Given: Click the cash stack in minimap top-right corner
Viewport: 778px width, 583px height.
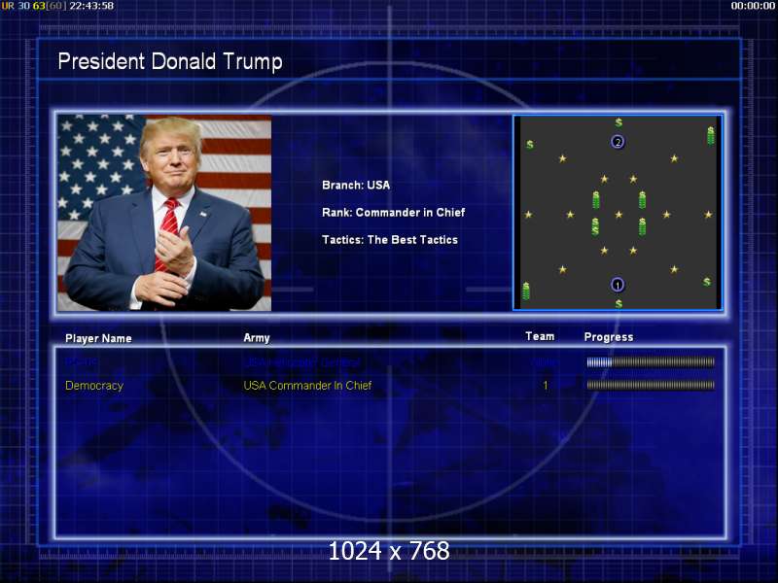Looking at the screenshot, I should pyautogui.click(x=711, y=135).
